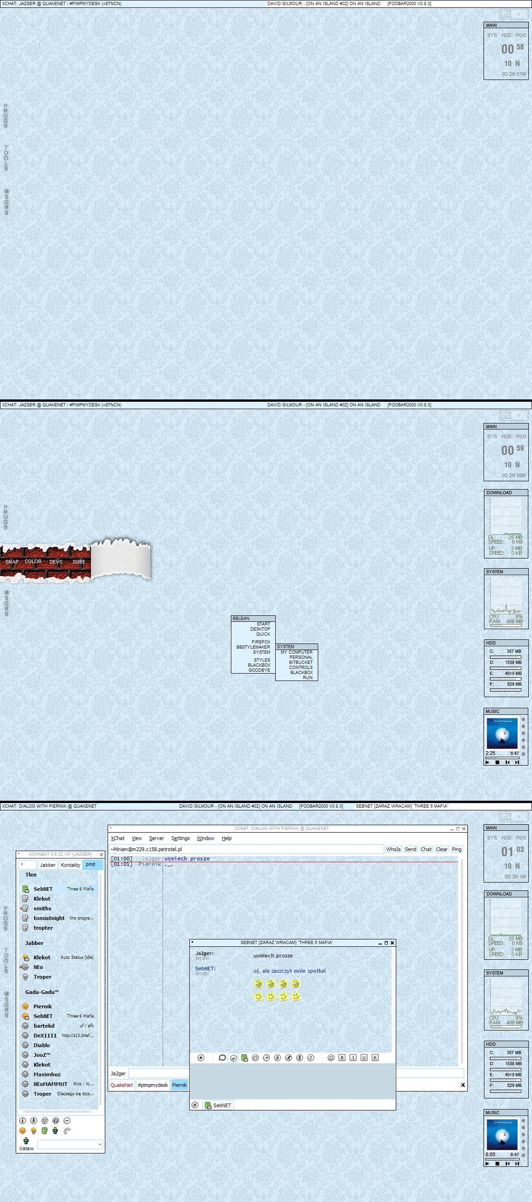Open the Settings menu in XChat
Viewport: 532px width, 1202px height.
180,838
